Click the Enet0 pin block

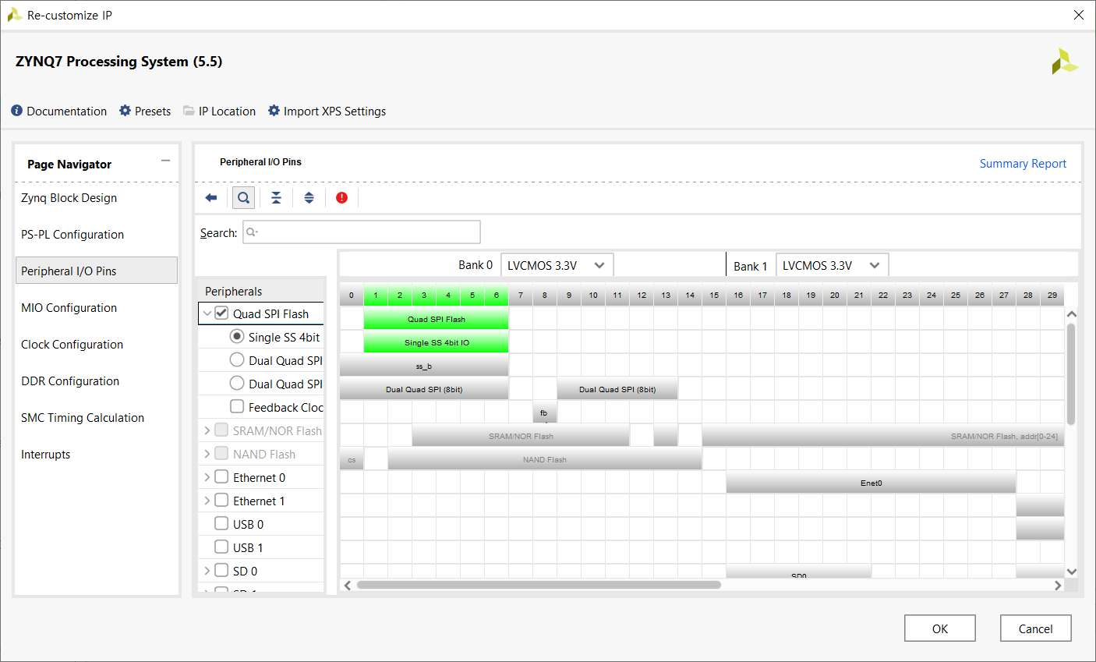point(871,483)
